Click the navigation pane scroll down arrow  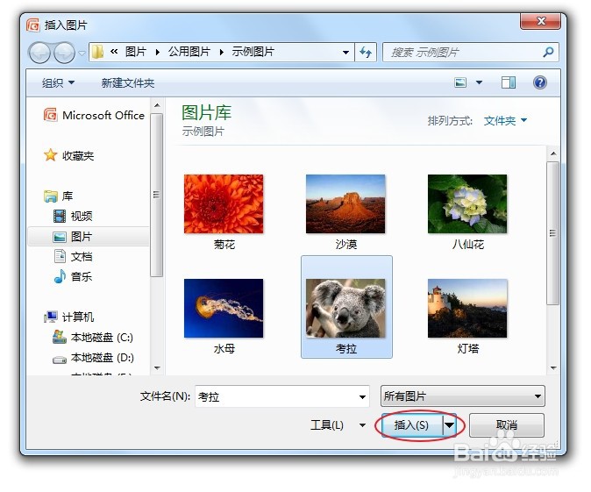157,367
